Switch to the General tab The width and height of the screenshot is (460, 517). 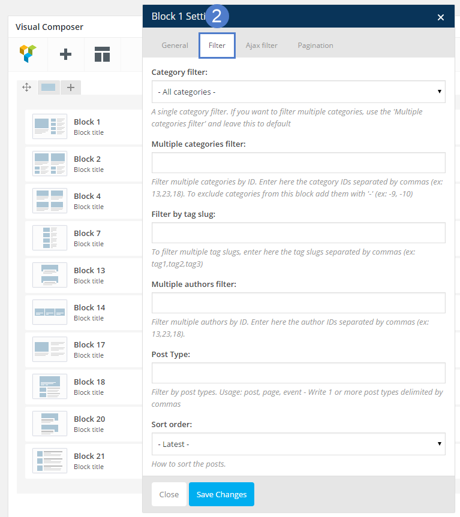[175, 46]
